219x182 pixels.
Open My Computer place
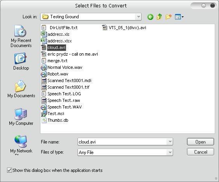point(21,117)
